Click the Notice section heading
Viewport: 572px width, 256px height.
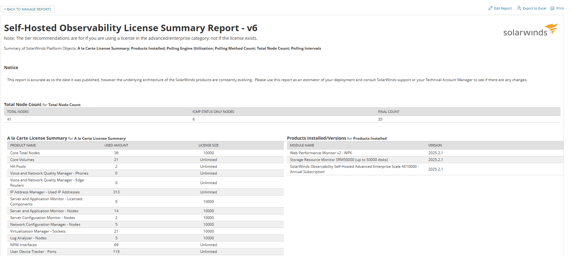[11, 68]
